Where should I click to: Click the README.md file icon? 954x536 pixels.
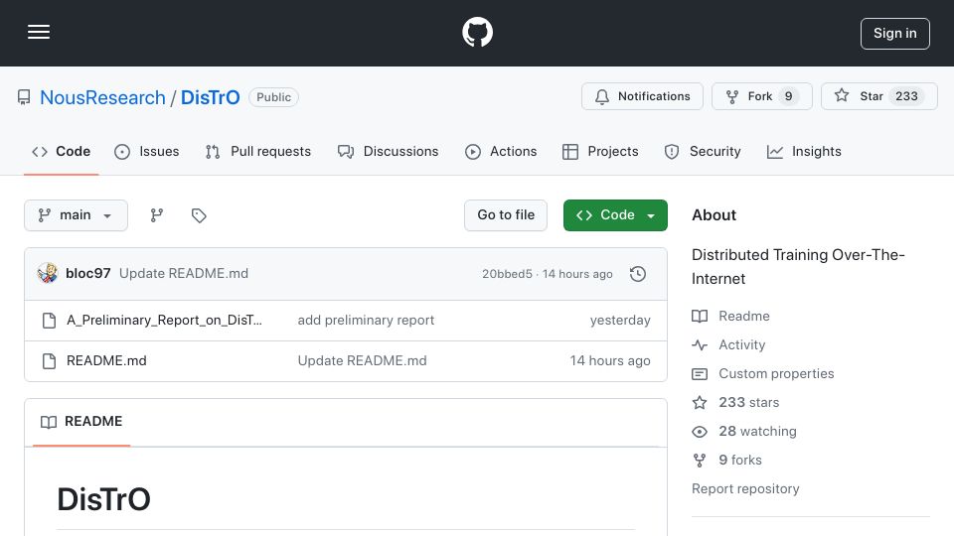point(50,361)
